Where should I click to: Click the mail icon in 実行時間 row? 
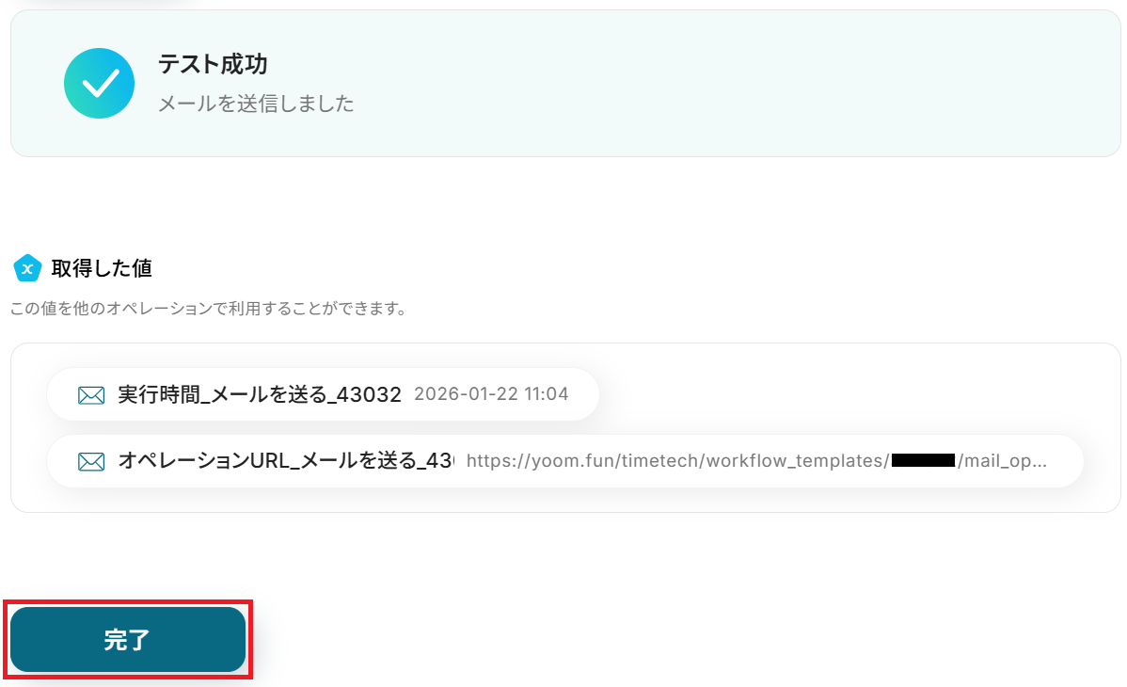91,395
